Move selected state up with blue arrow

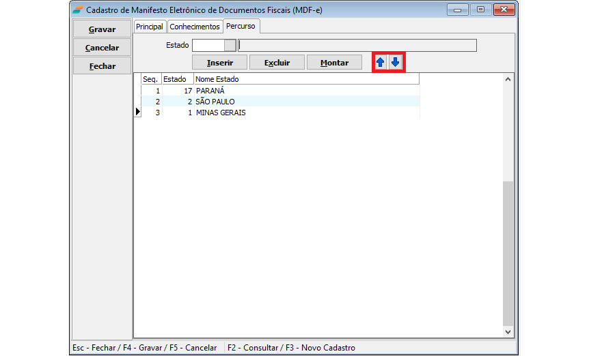[381, 63]
